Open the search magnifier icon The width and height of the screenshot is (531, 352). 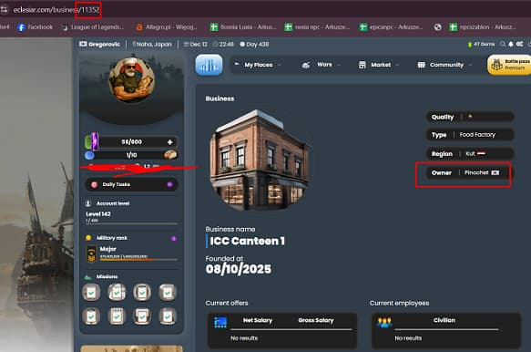click(503, 44)
